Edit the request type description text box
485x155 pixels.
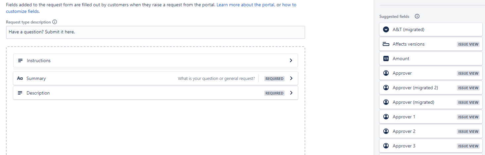coord(155,32)
